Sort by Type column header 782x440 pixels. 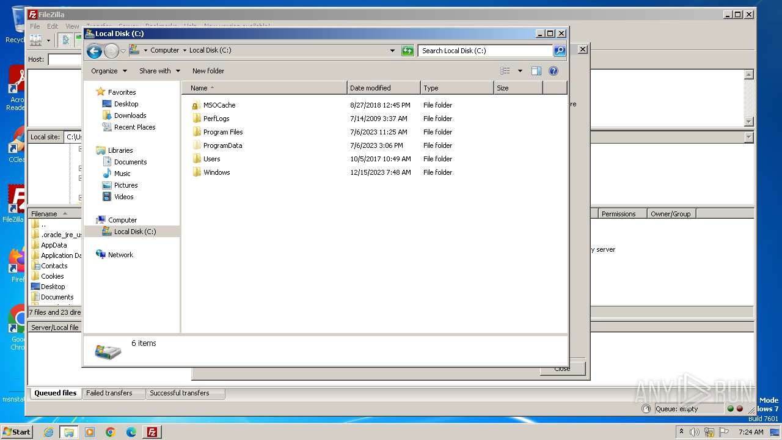457,88
